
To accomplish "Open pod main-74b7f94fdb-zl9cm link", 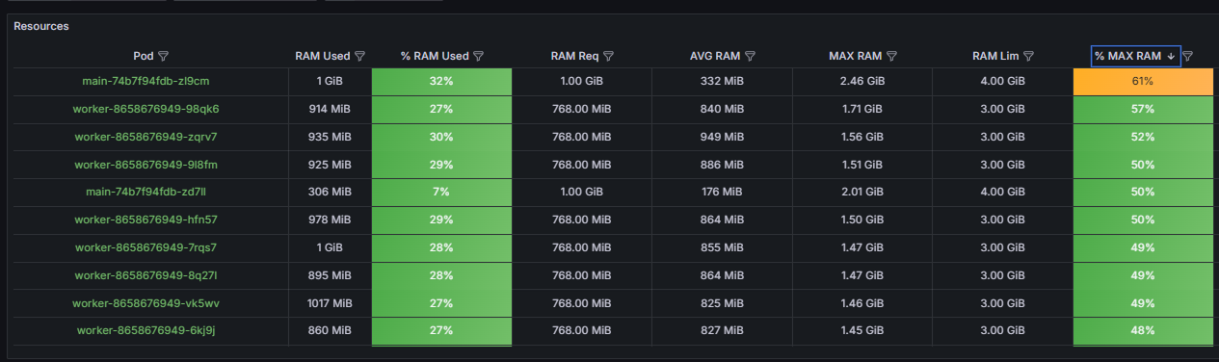I will pyautogui.click(x=146, y=82).
